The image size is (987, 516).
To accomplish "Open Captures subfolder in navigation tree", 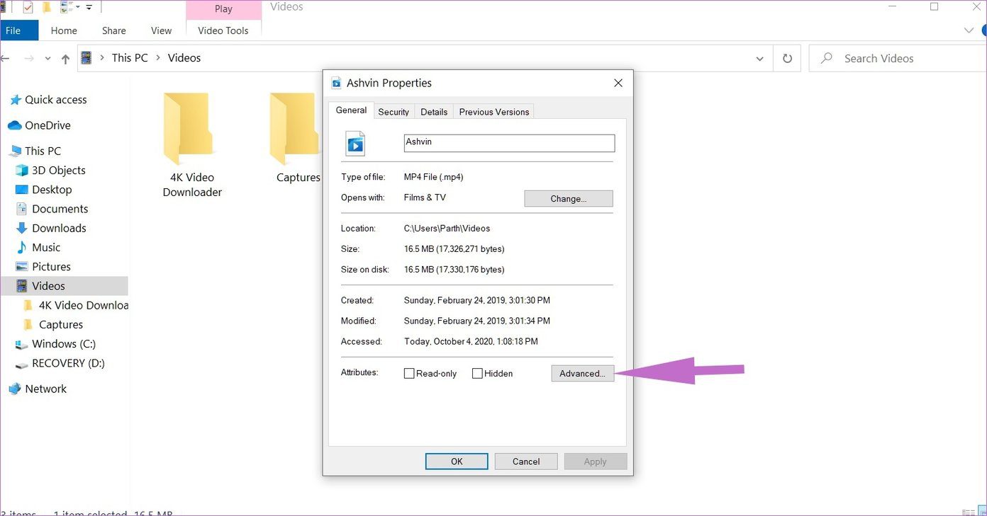I will tap(60, 325).
